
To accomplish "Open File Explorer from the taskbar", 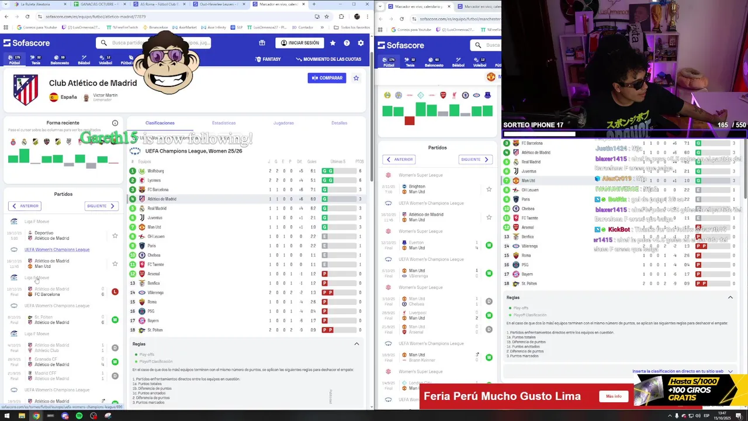I will (x=22, y=416).
